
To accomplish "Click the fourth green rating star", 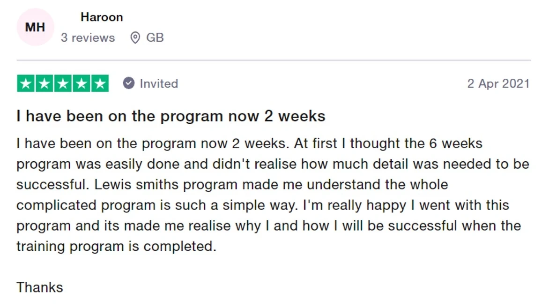I will pyautogui.click(x=81, y=83).
